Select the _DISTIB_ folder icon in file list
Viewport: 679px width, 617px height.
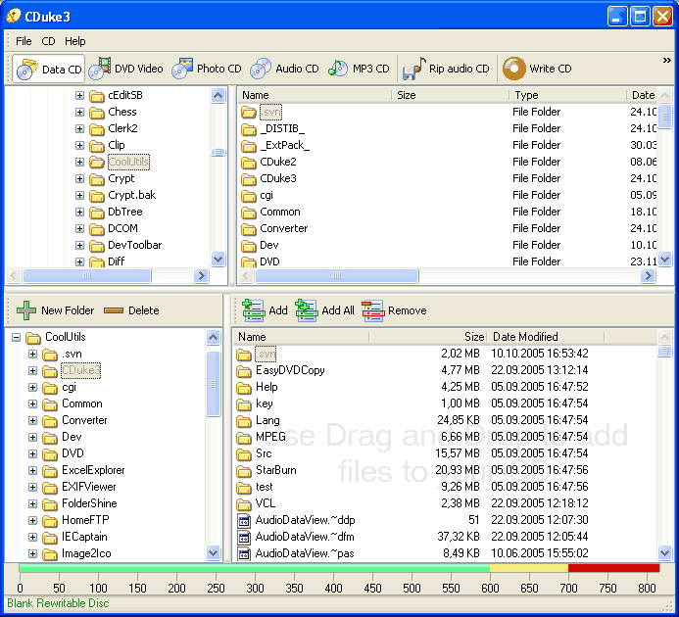coord(249,129)
